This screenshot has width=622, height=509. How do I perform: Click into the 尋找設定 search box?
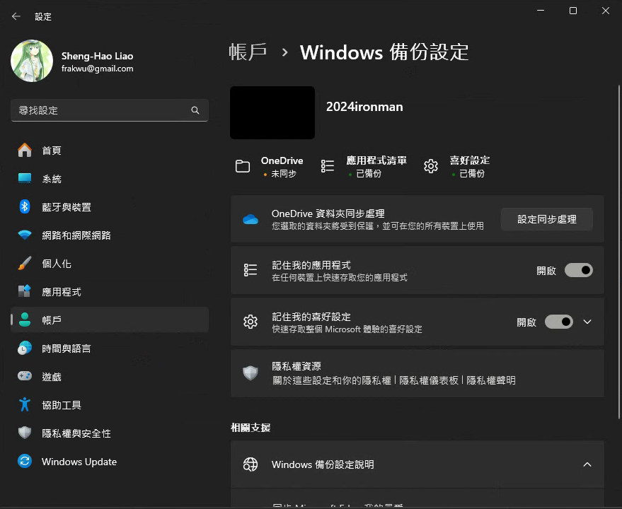coord(110,110)
